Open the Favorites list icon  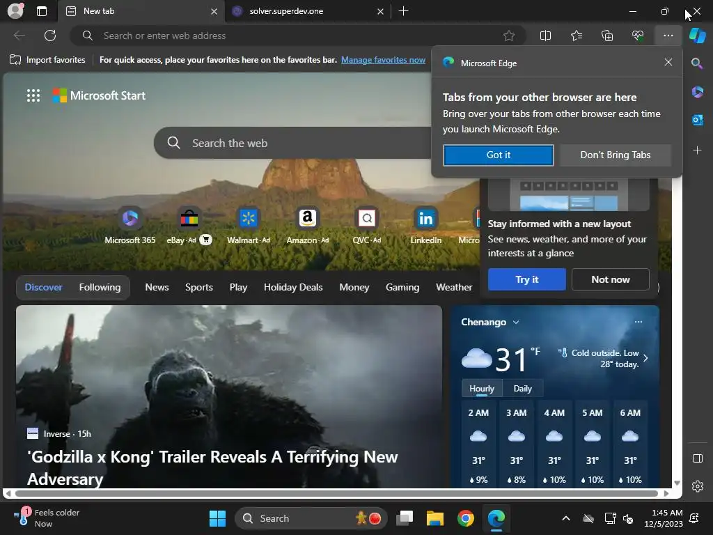point(576,36)
